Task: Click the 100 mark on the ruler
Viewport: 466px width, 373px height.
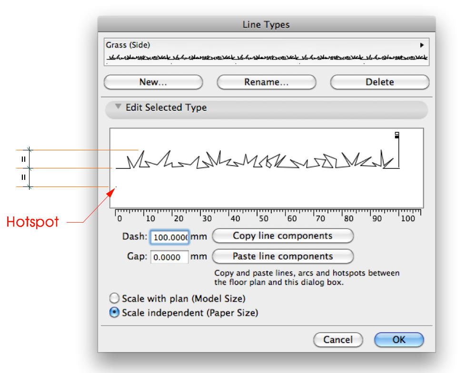Action: [408, 218]
